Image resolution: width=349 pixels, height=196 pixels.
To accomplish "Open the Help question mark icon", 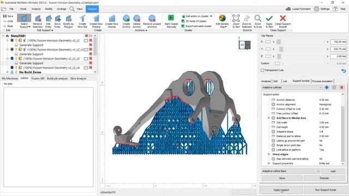I will [335, 9].
